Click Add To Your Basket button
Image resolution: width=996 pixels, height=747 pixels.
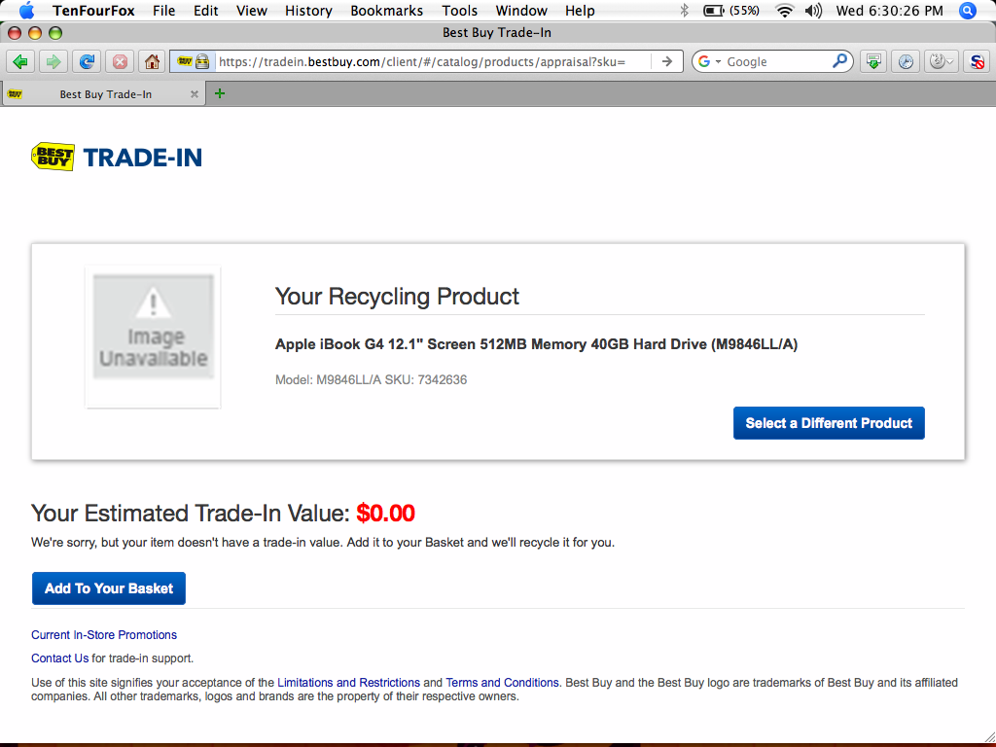click(109, 588)
